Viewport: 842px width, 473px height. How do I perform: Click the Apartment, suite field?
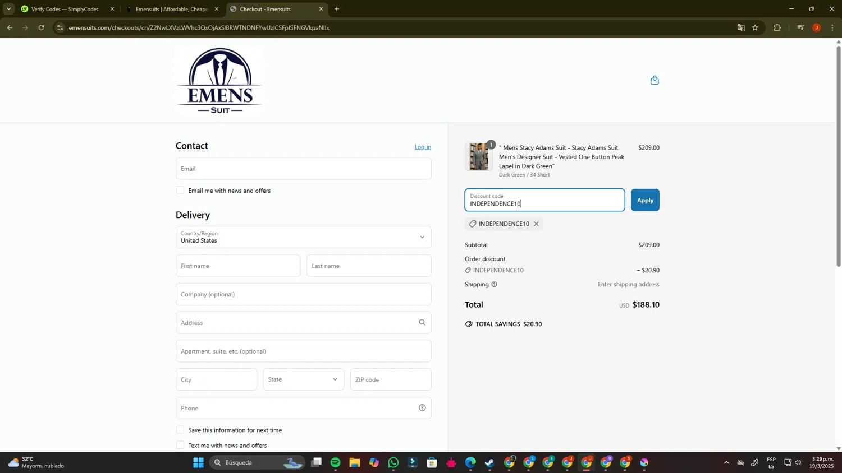303,351
